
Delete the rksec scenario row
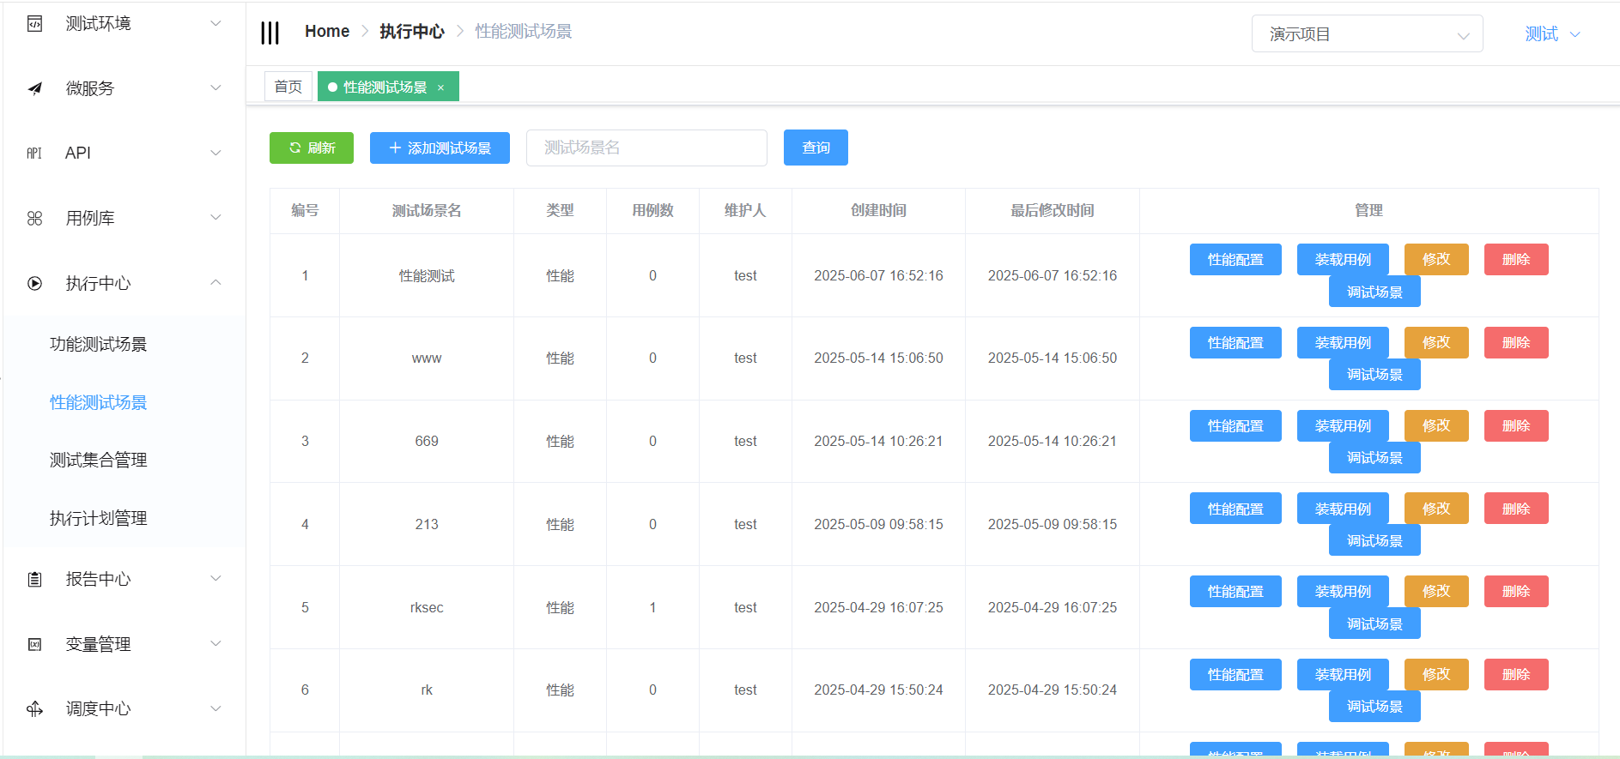click(1515, 592)
